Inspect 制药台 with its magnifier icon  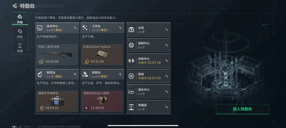[75, 74]
